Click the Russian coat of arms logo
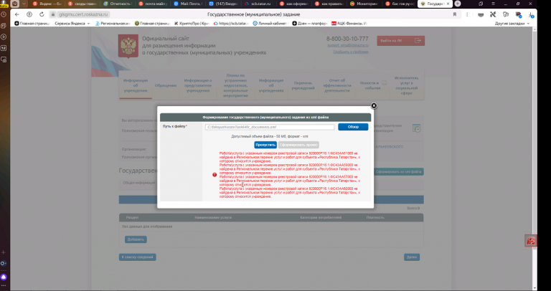The height and width of the screenshot is (291, 551). [128, 46]
